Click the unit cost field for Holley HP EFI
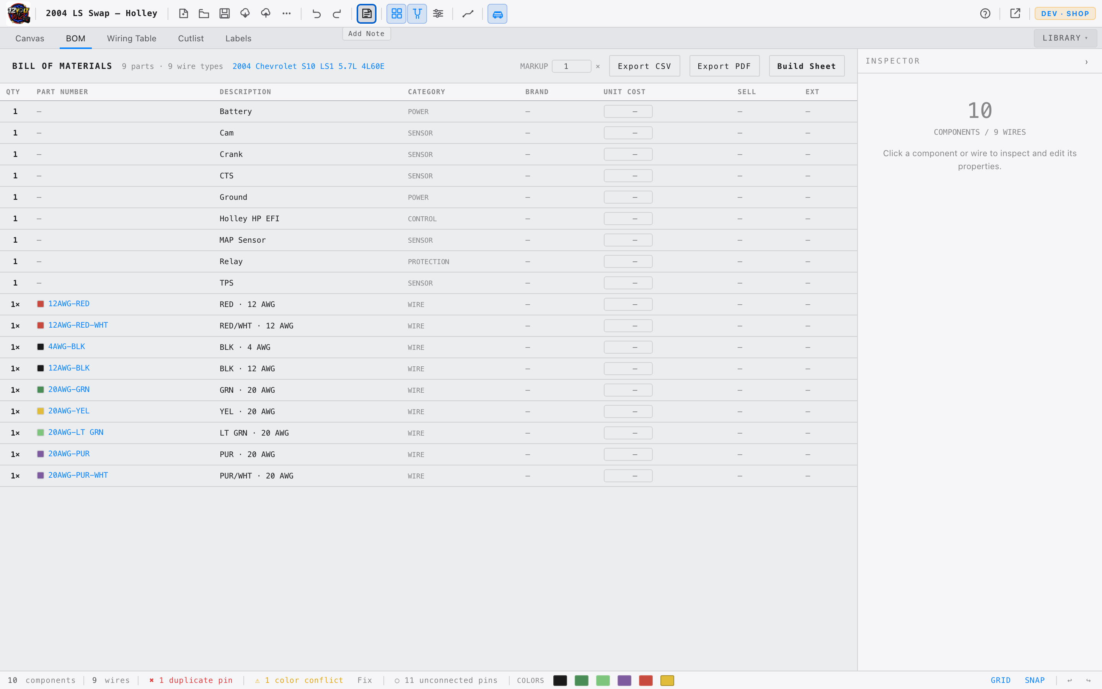Screen dimensions: 1102x689 pos(628,219)
